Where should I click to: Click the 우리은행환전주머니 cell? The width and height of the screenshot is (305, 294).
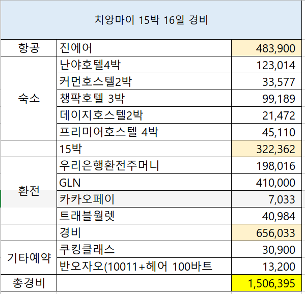[144, 165]
